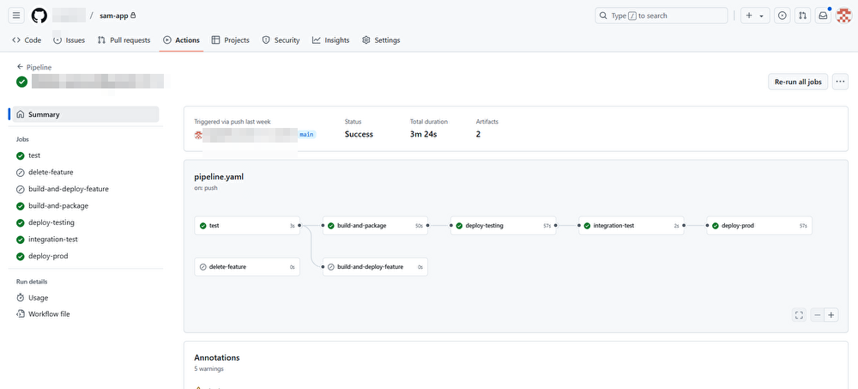Open the Projects tab
Image resolution: width=858 pixels, height=389 pixels.
pos(230,40)
